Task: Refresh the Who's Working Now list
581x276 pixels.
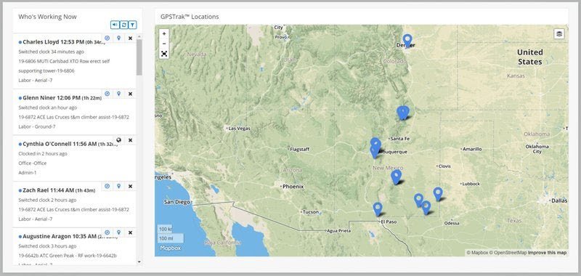Action: pyautogui.click(x=123, y=25)
